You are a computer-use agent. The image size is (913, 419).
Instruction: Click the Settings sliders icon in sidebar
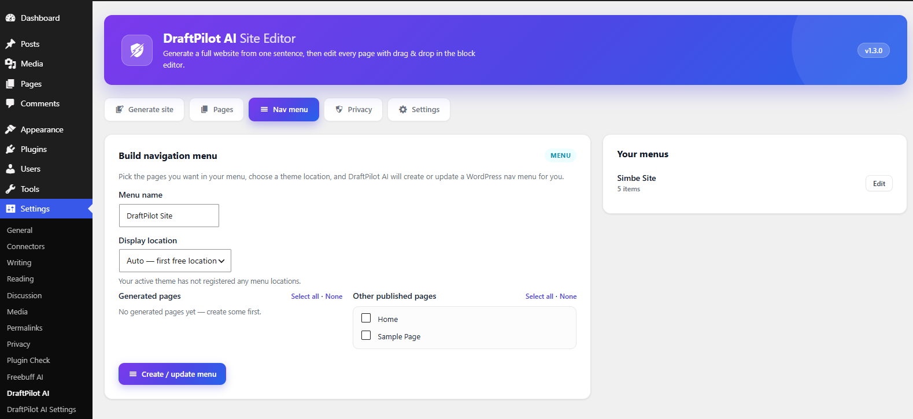pyautogui.click(x=10, y=209)
